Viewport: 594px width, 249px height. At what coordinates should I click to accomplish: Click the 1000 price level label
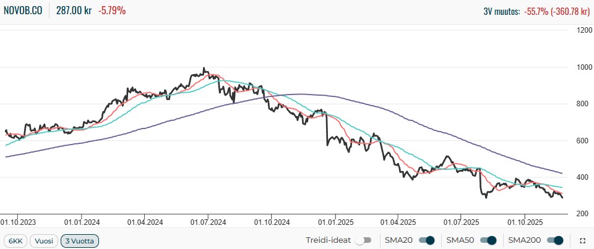[x=583, y=67]
